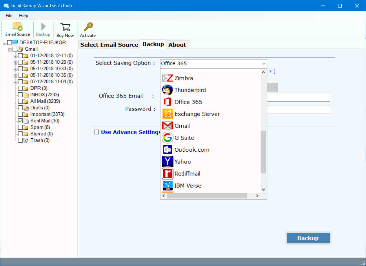The image size is (366, 266).
Task: Click the Password input field
Action: [298, 109]
